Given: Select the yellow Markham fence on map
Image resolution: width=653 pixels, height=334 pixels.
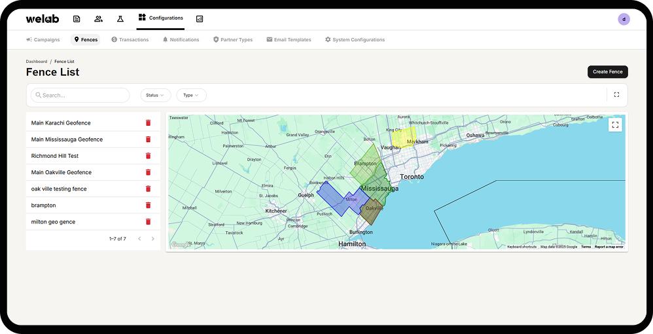Looking at the screenshot, I should [403, 138].
